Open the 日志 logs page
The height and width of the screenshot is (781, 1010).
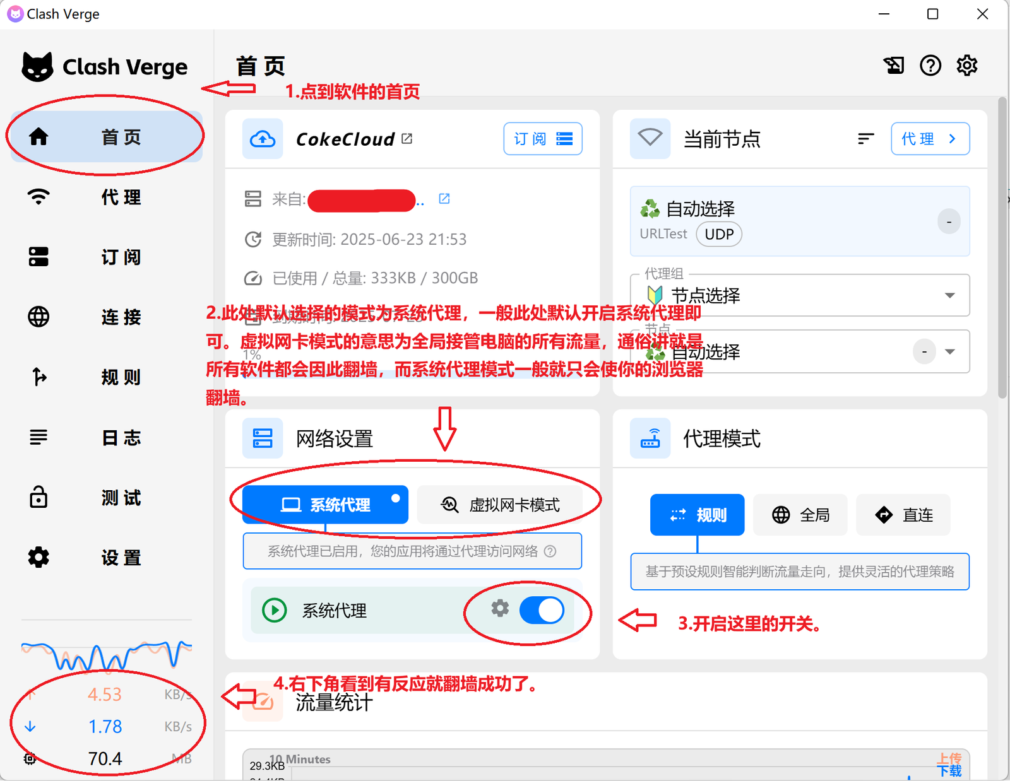click(107, 437)
